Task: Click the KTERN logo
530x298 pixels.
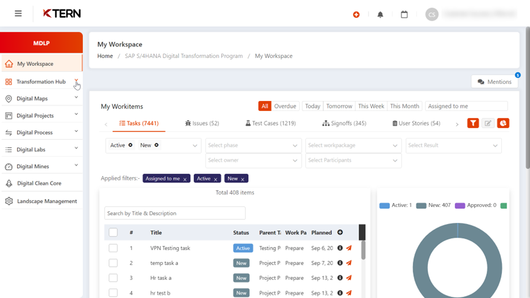Action: pyautogui.click(x=62, y=13)
